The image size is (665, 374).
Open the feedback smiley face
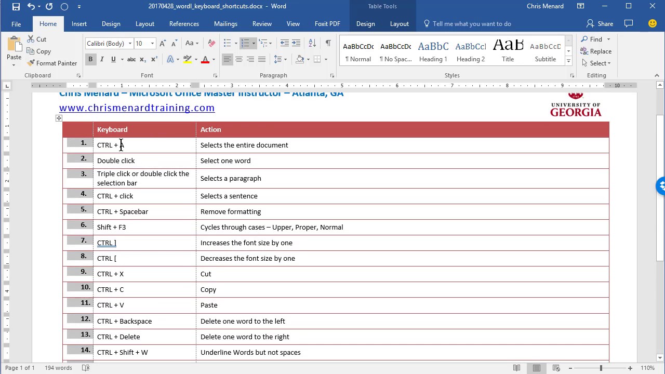pos(653,23)
